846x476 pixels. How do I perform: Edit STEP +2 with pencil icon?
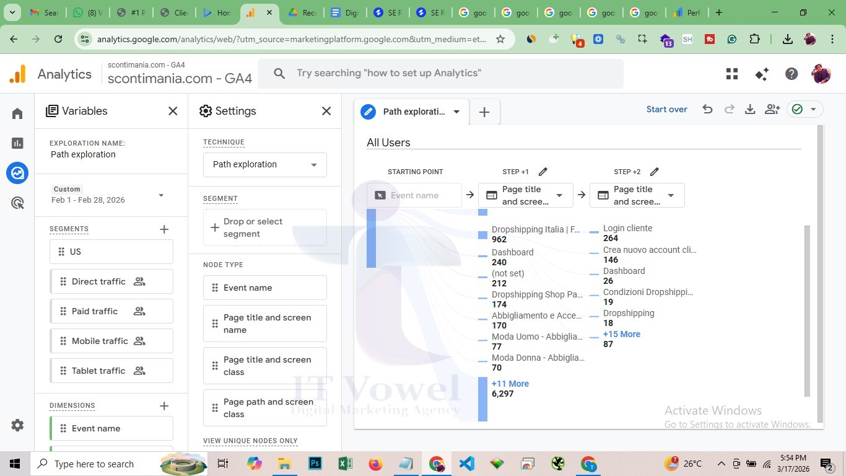(x=655, y=172)
